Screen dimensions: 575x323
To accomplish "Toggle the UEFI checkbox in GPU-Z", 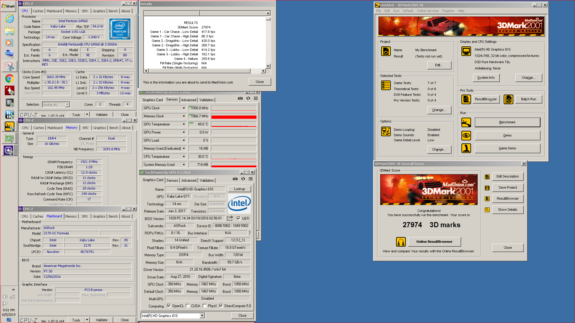I will click(x=239, y=218).
